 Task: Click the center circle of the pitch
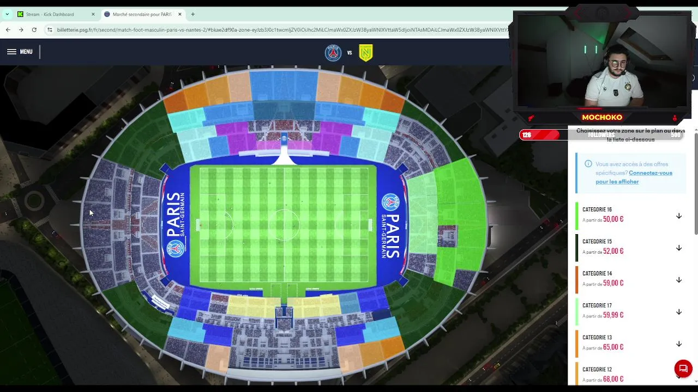click(x=284, y=224)
